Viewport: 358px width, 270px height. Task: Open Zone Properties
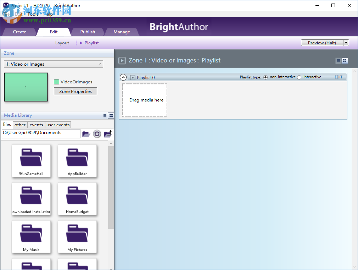pos(75,91)
